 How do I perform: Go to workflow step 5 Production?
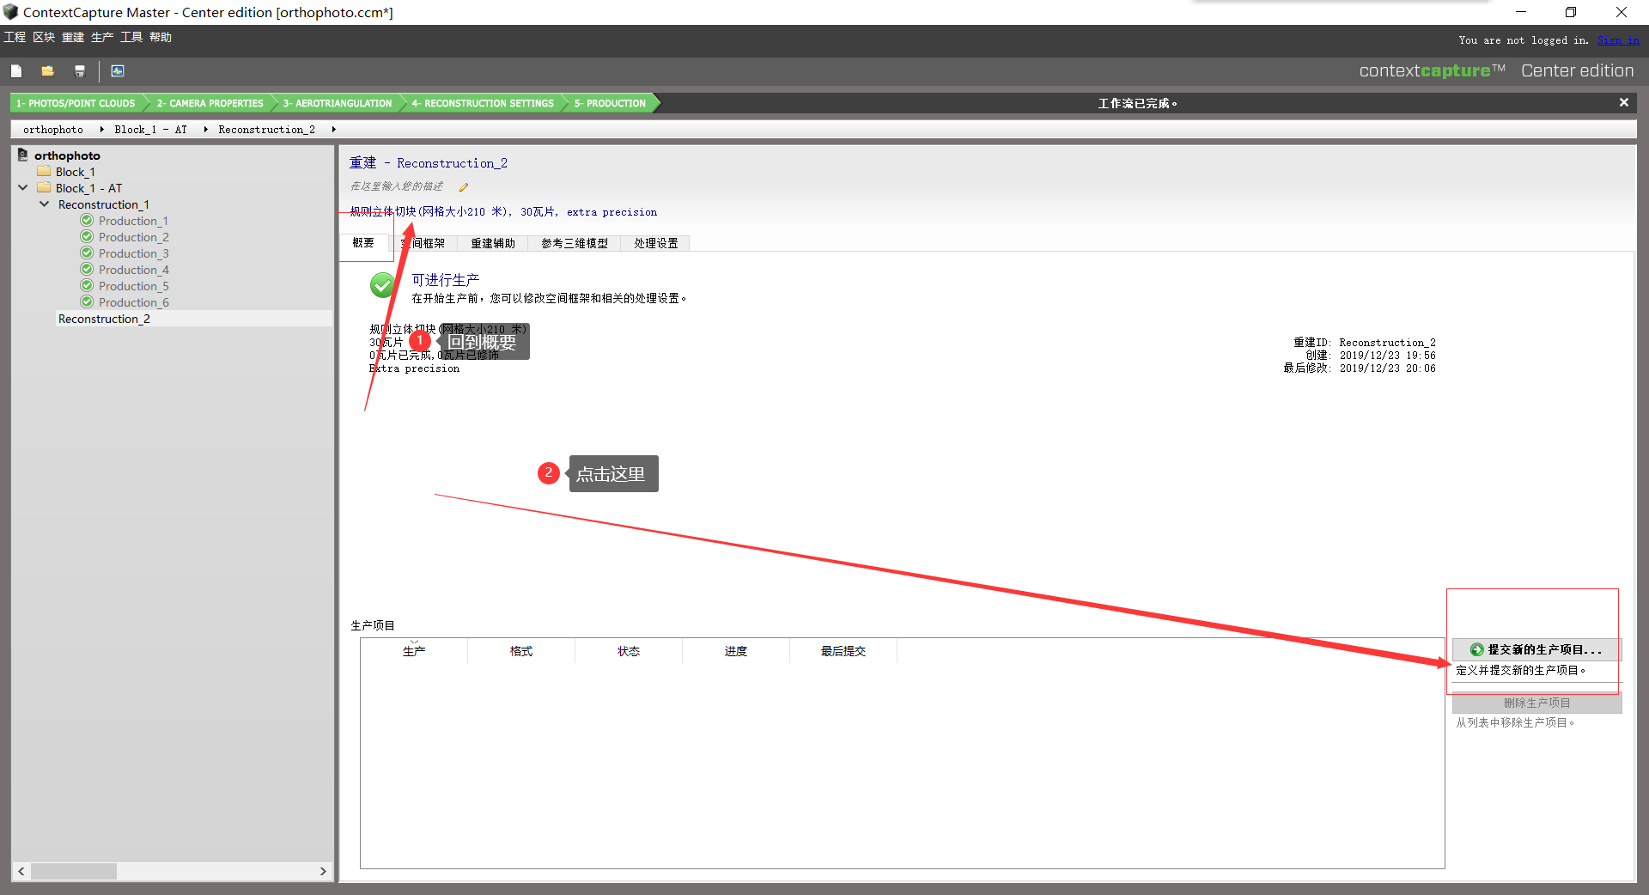(x=610, y=103)
